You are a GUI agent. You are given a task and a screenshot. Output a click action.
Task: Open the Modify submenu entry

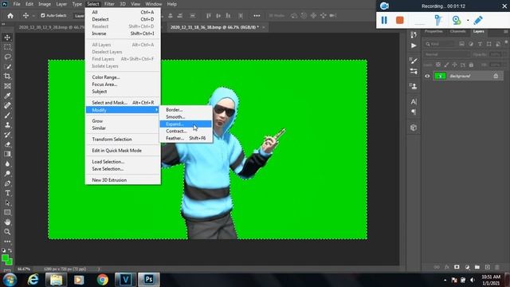point(123,110)
